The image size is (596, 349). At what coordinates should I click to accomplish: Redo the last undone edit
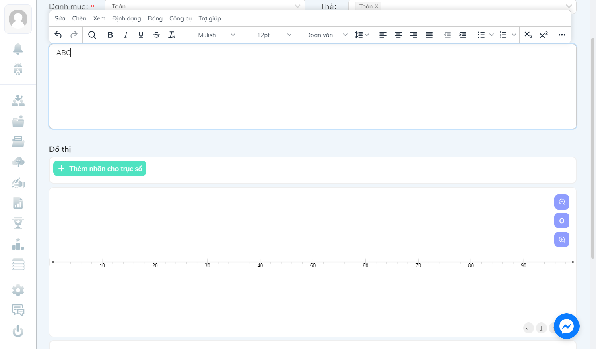coord(74,35)
